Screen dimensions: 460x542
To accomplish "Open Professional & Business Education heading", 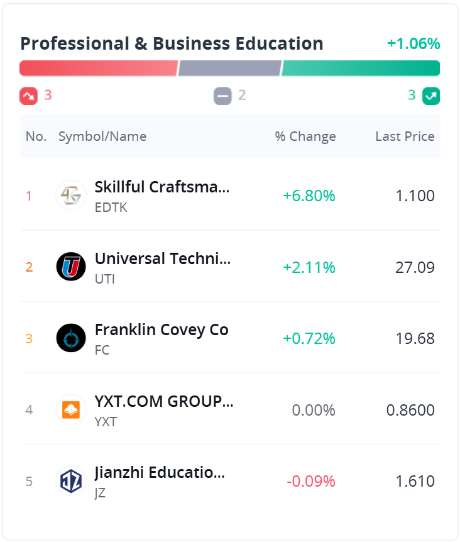I will click(172, 43).
